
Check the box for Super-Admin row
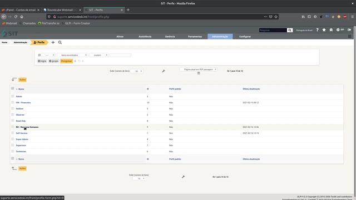(x=12, y=139)
